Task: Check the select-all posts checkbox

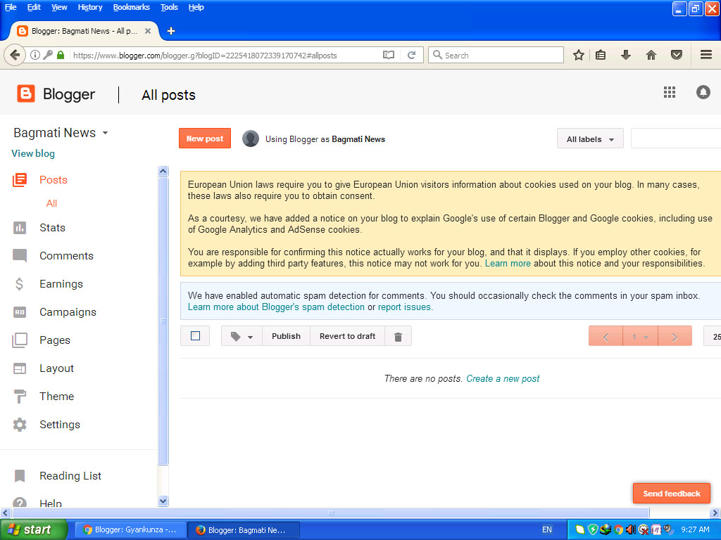Action: 195,335
